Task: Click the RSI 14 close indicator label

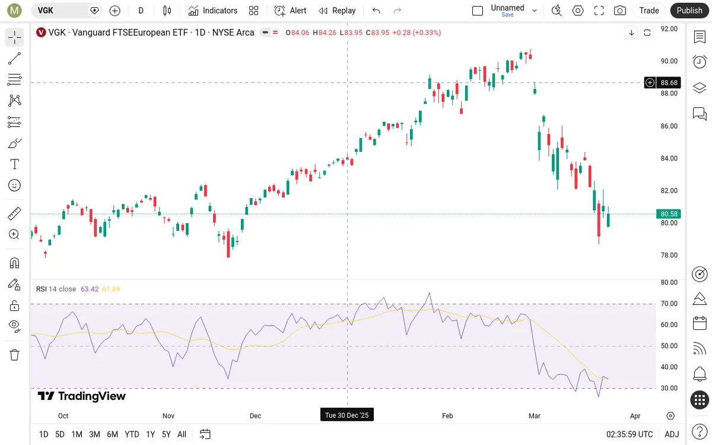Action: (x=56, y=289)
